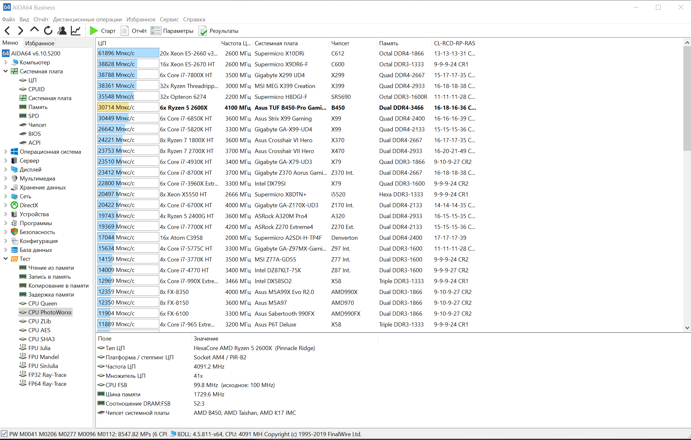This screenshot has width=691, height=440.
Task: Click the 61896 Мпкс/с result bar
Action: (x=128, y=53)
